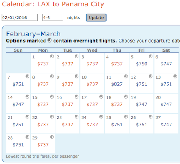Click the departure date field 02/01/2016
This screenshot has width=180, height=164.
pyautogui.click(x=19, y=17)
